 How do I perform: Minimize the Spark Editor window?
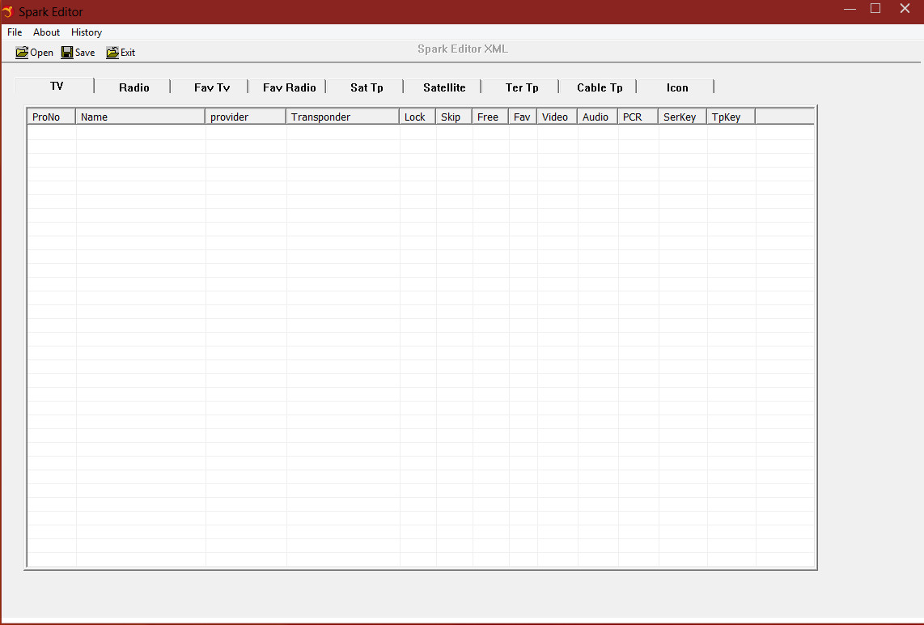point(850,9)
